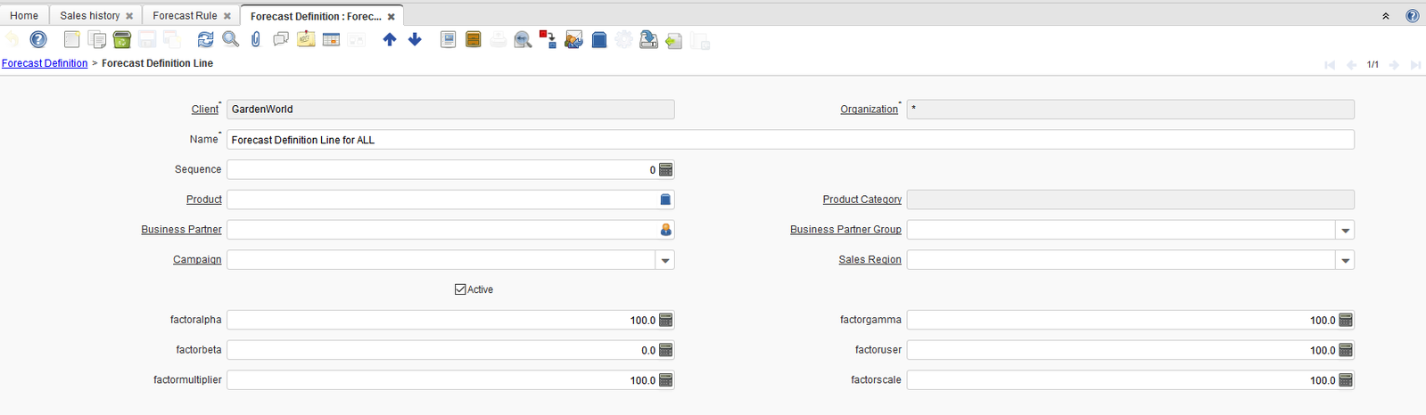The width and height of the screenshot is (1426, 415).
Task: Create a new record with the New icon
Action: 72,39
